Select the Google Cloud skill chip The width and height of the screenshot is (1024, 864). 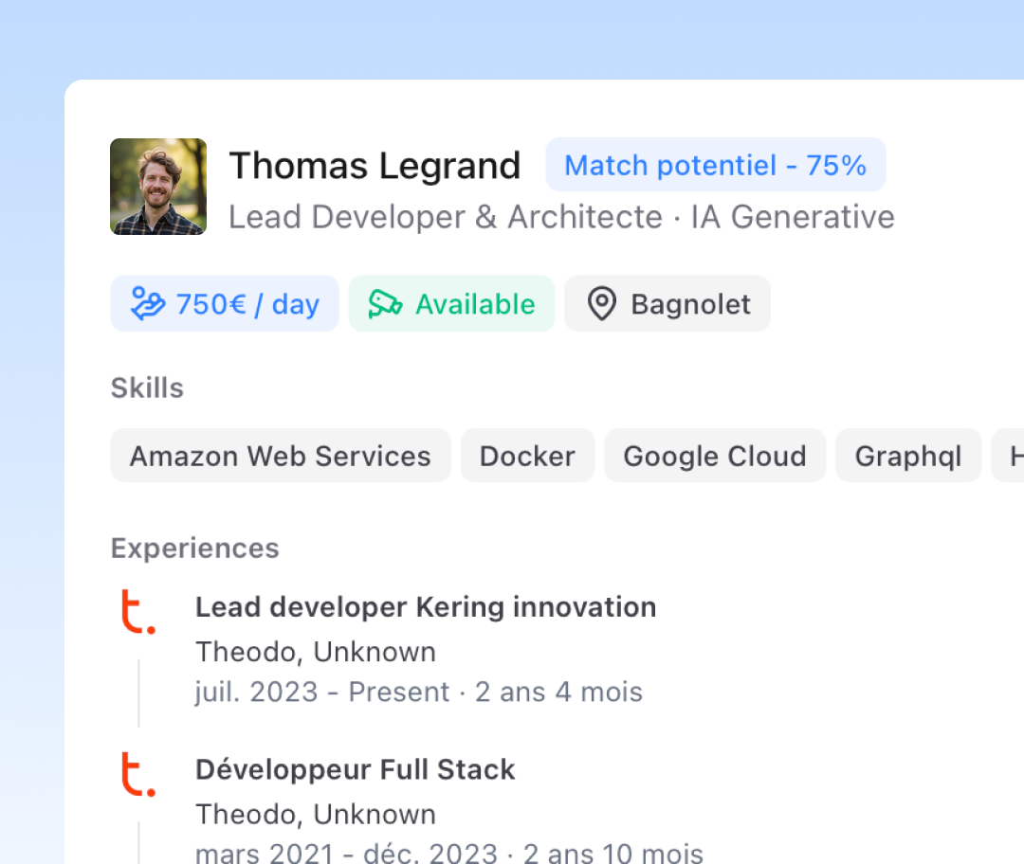[714, 456]
